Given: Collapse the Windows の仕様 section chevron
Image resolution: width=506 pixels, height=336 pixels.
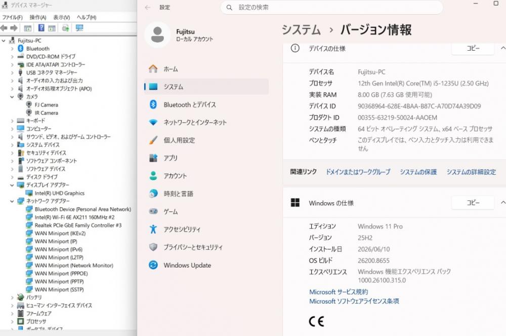Looking at the screenshot, I should 503,203.
